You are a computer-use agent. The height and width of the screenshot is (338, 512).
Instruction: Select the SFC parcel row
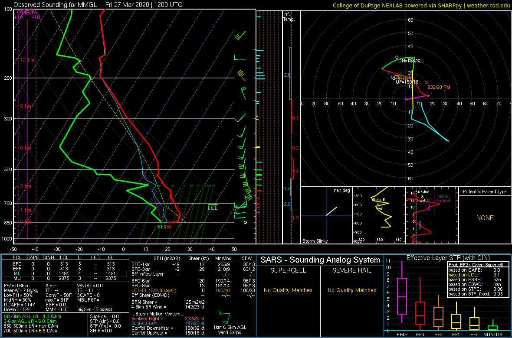[x=65, y=263]
